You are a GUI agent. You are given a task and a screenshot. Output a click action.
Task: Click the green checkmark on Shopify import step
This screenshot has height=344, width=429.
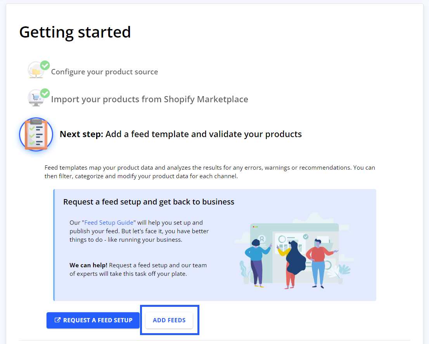pyautogui.click(x=45, y=92)
